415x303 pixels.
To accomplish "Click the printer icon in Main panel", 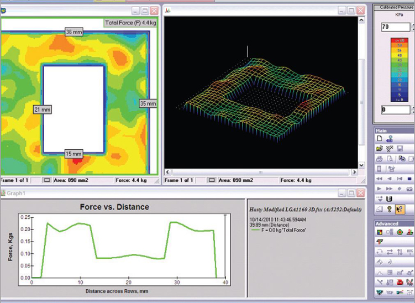I will tap(380, 159).
